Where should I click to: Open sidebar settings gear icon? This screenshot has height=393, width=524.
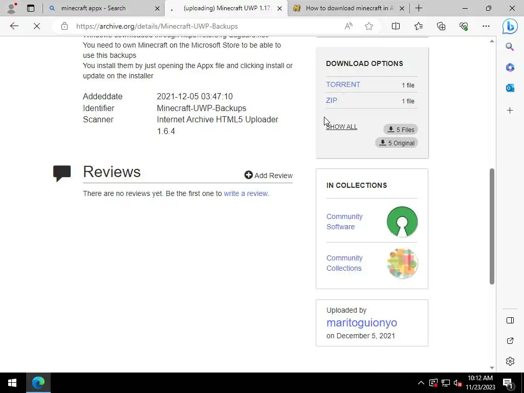[510, 361]
